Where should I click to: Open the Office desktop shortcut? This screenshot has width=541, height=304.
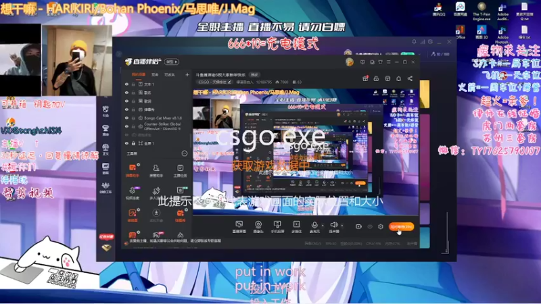(x=461, y=32)
